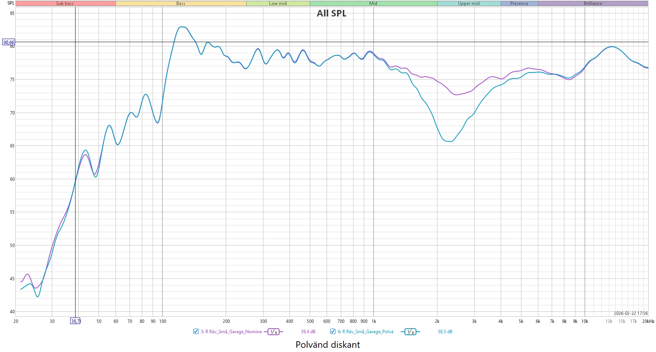Click the Presence frequency band strip
The height and width of the screenshot is (352, 656).
pyautogui.click(x=519, y=3)
